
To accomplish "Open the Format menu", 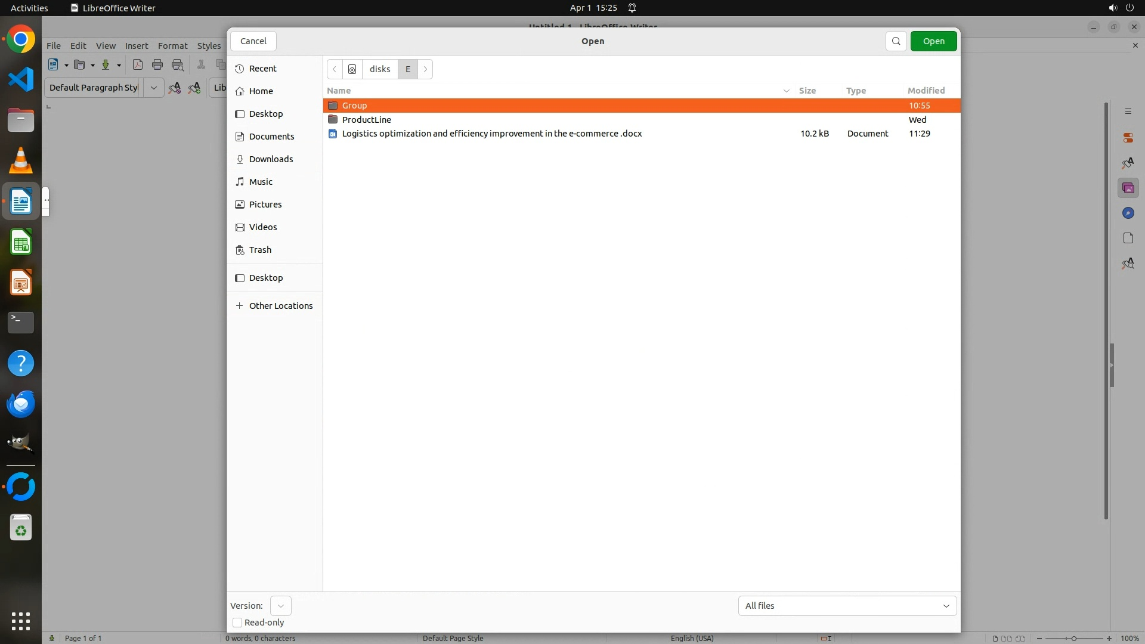I will pos(172,46).
